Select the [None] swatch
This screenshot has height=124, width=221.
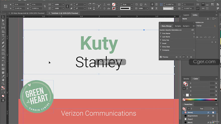tap(199, 112)
